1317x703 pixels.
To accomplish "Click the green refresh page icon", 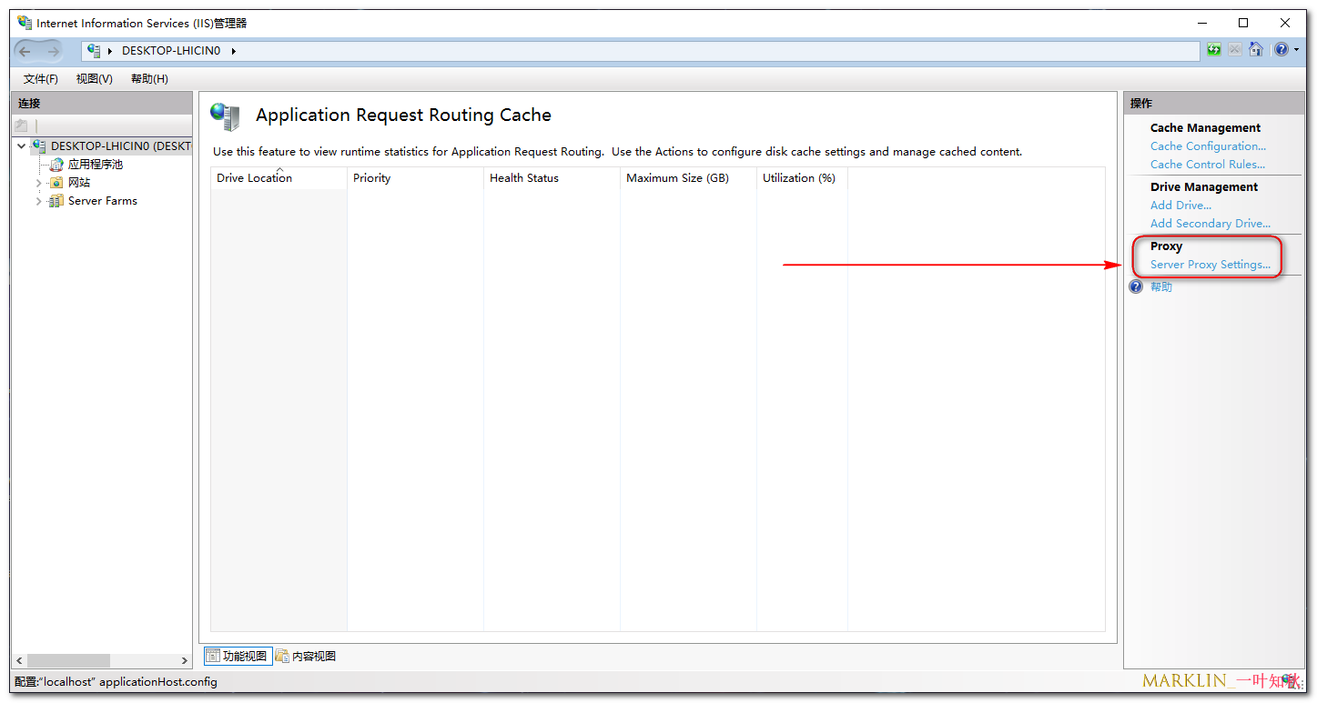I will click(x=1214, y=50).
